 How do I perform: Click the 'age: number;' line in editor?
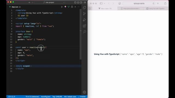click(24, 37)
